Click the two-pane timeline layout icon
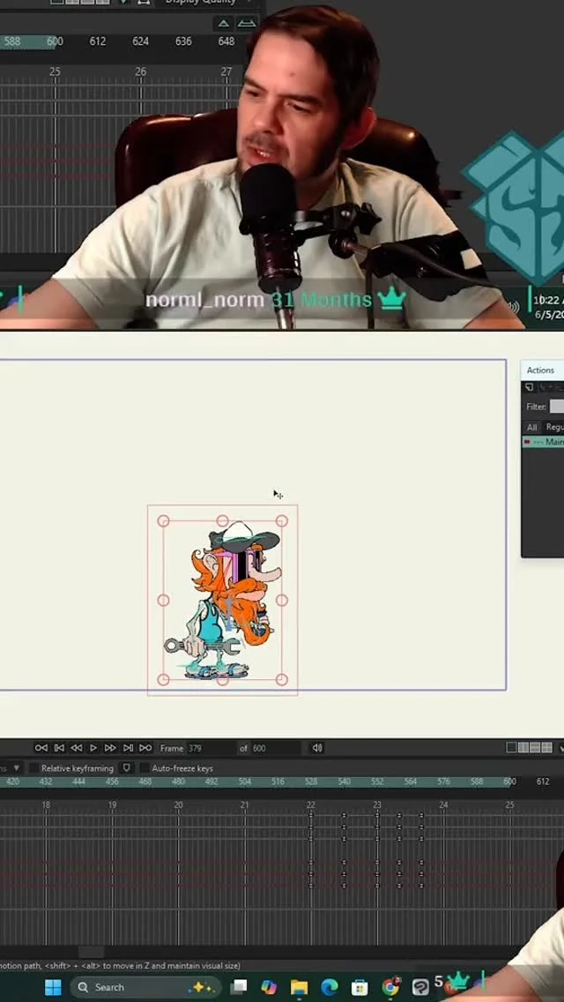 (x=523, y=748)
